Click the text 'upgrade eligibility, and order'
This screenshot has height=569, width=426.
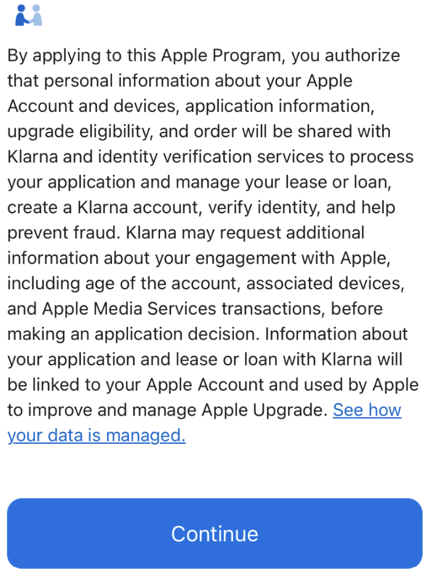123,132
